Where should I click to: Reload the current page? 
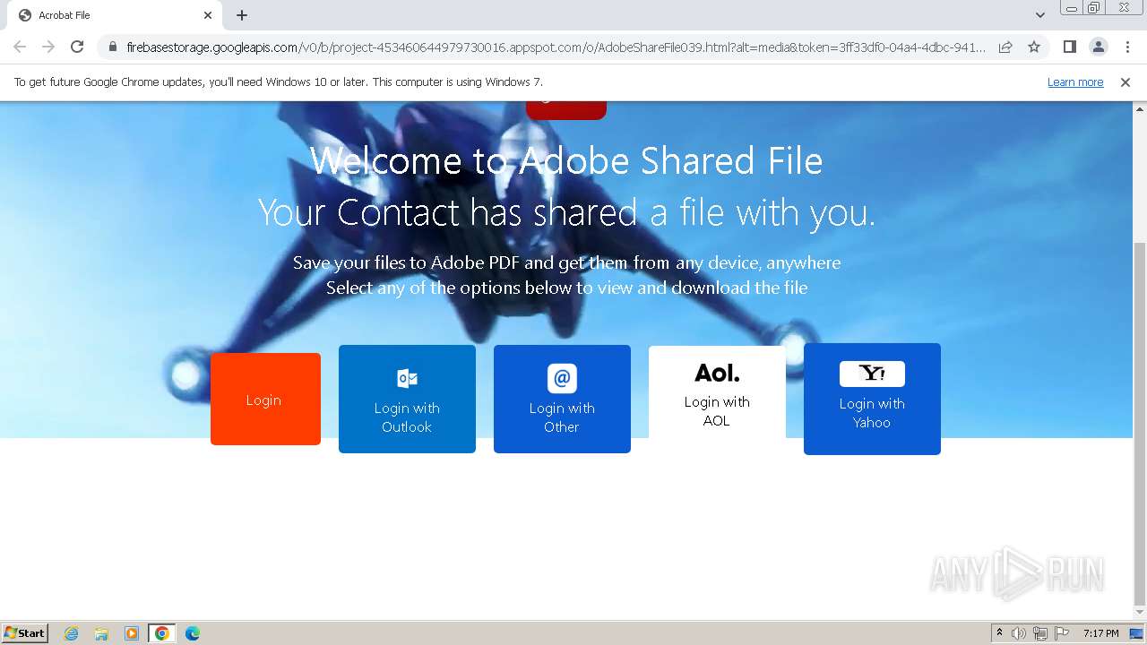pos(77,47)
